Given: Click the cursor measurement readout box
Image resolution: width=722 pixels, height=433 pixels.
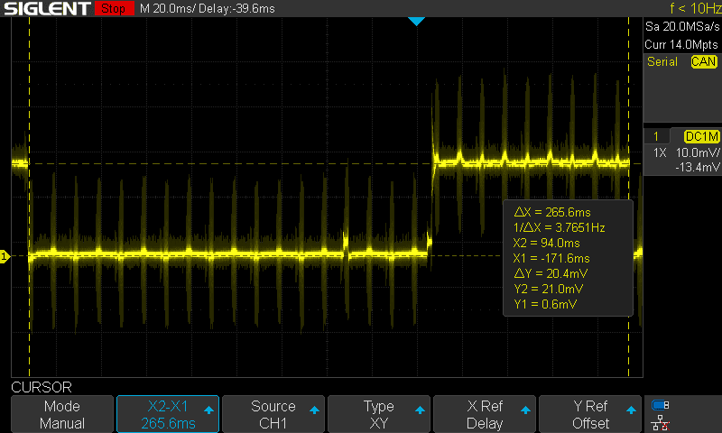Looking at the screenshot, I should coord(567,257).
